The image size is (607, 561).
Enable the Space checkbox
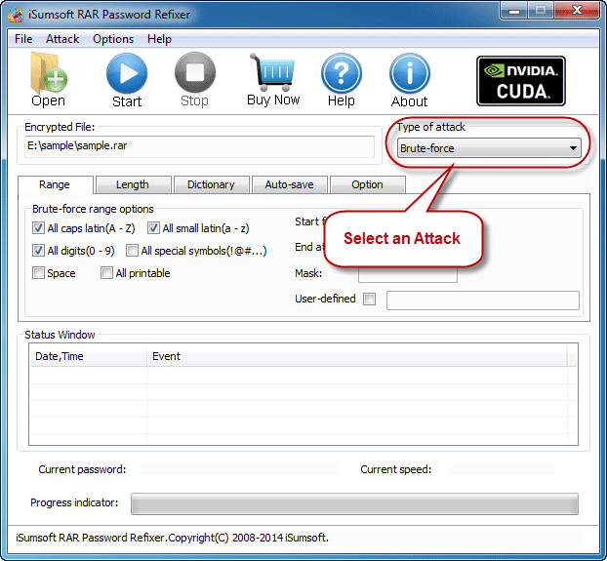[x=38, y=273]
